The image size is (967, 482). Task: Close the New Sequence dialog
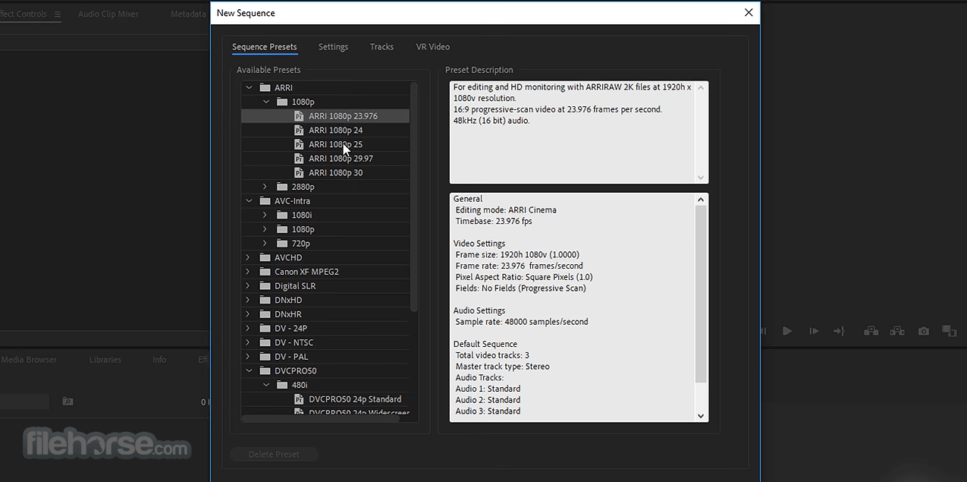click(749, 12)
